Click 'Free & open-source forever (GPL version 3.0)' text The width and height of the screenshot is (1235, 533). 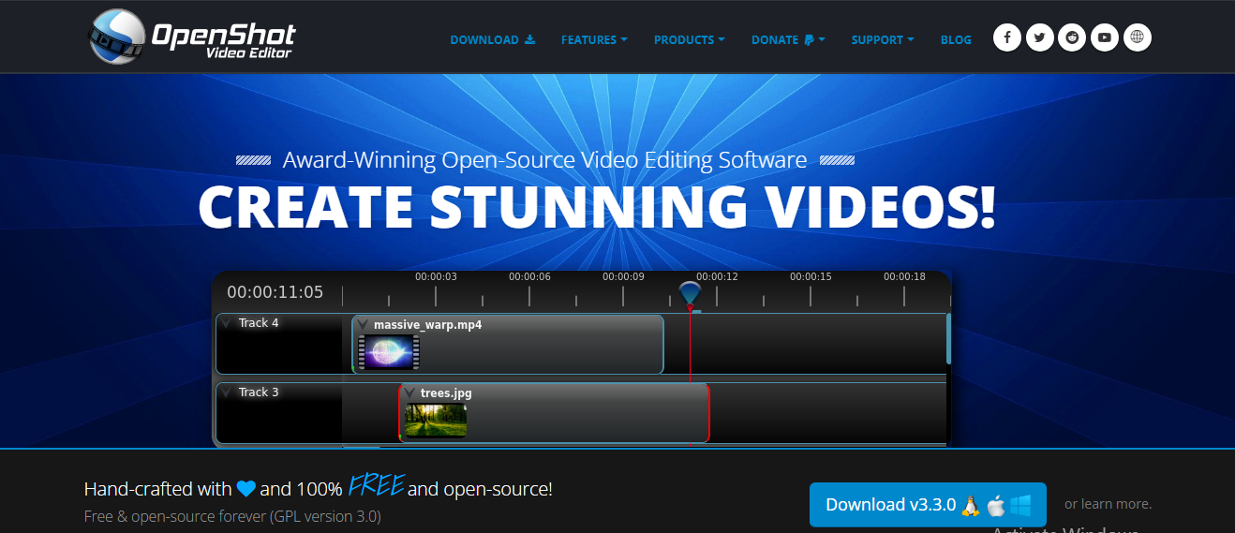click(x=232, y=516)
